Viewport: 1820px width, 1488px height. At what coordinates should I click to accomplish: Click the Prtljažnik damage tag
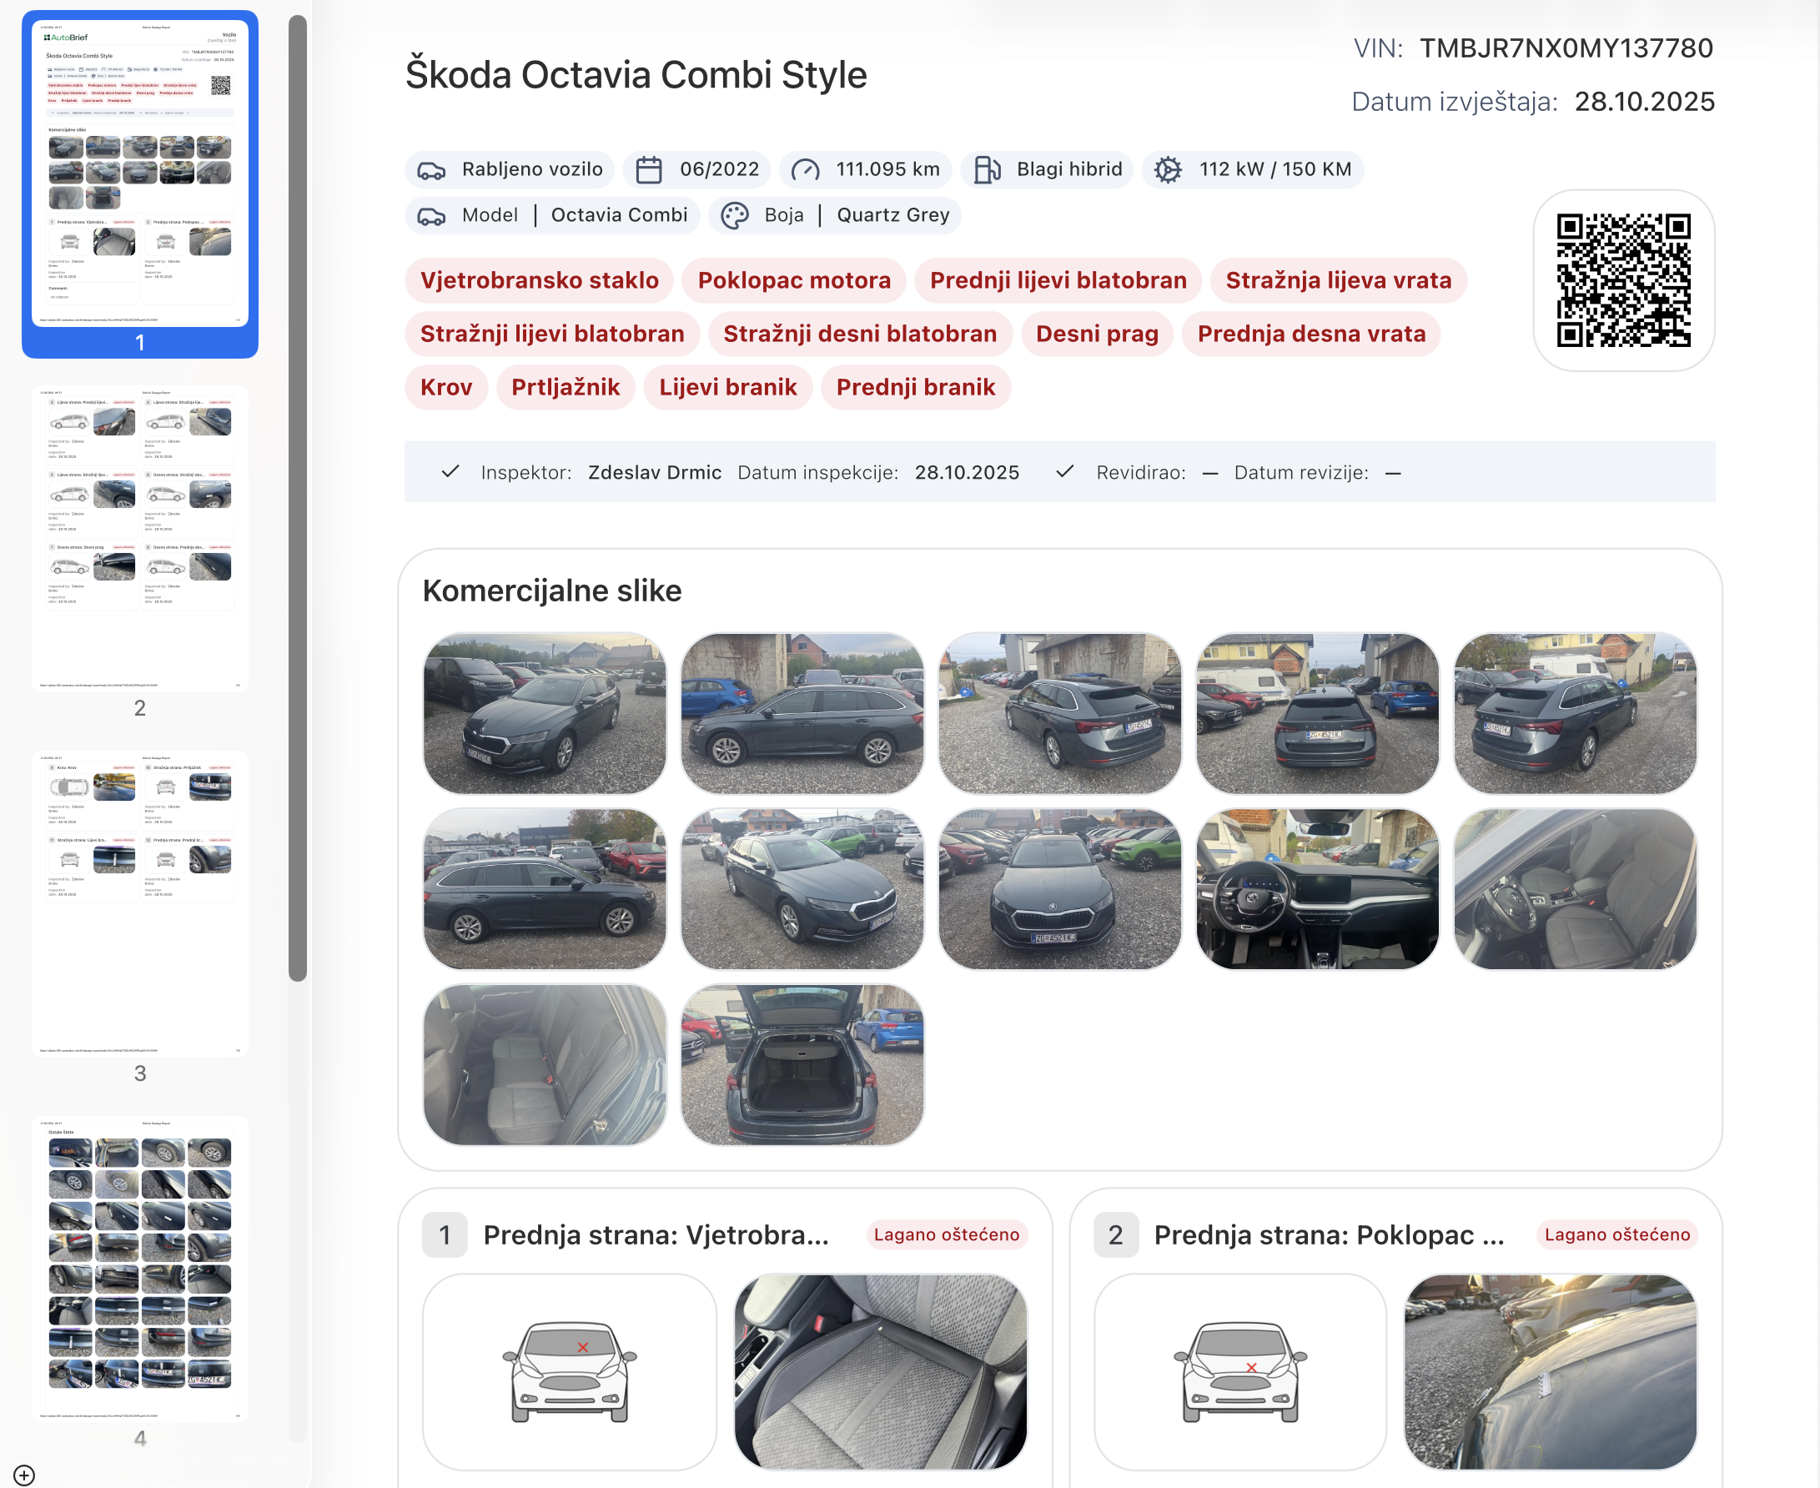565,387
